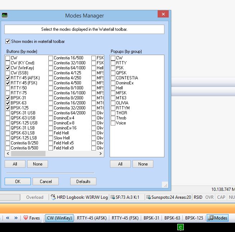Image resolution: width=235 pixels, height=232 pixels.
Task: Open the Modes toolbar button
Action: (x=217, y=218)
